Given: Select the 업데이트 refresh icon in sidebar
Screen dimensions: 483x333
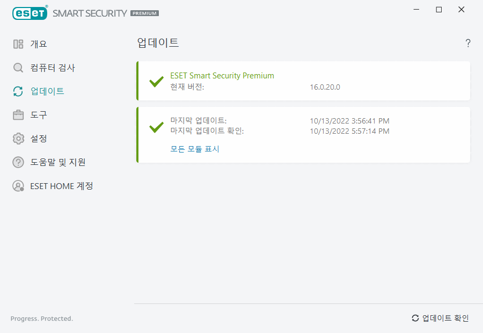Looking at the screenshot, I should click(18, 91).
